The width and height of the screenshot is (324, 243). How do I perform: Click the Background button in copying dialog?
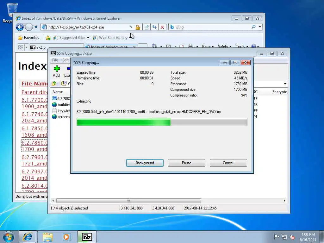pos(145,163)
